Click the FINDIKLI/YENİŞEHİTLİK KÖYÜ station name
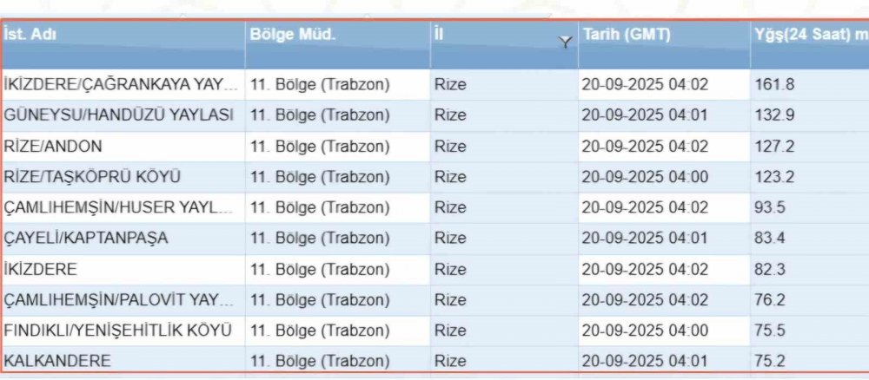Image resolution: width=869 pixels, height=380 pixels. click(118, 331)
